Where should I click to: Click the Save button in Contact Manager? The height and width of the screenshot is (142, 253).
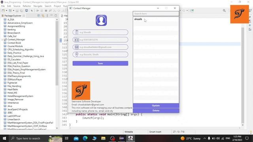click(x=100, y=64)
